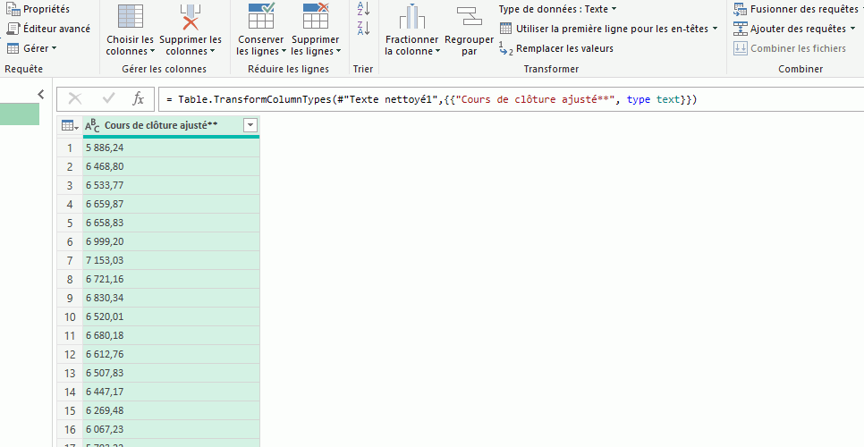Open Ajouter des requêtes dropdown

(x=791, y=29)
